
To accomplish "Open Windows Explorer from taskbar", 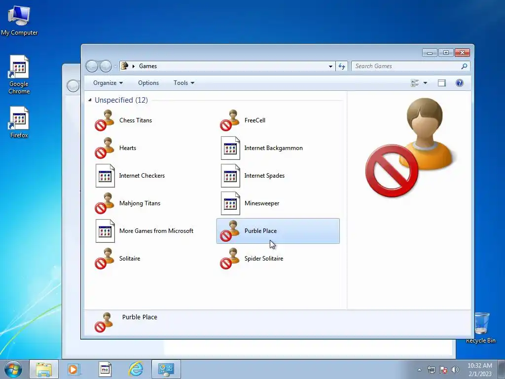I will click(44, 369).
